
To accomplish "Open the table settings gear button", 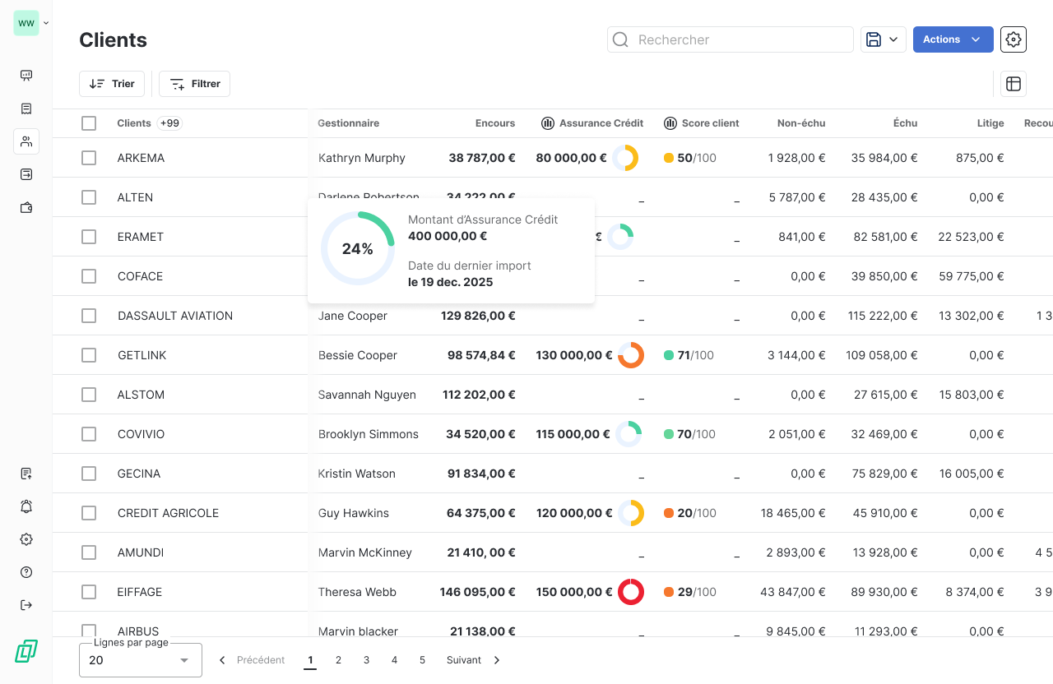I will tap(1014, 39).
